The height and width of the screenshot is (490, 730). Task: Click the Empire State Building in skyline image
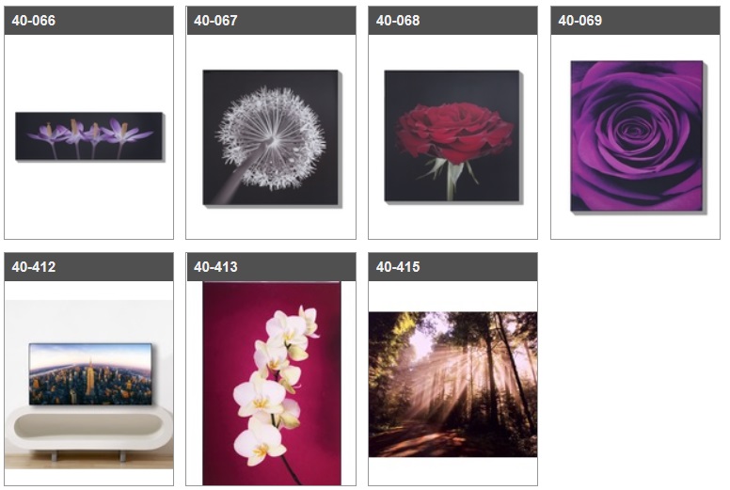(89, 378)
